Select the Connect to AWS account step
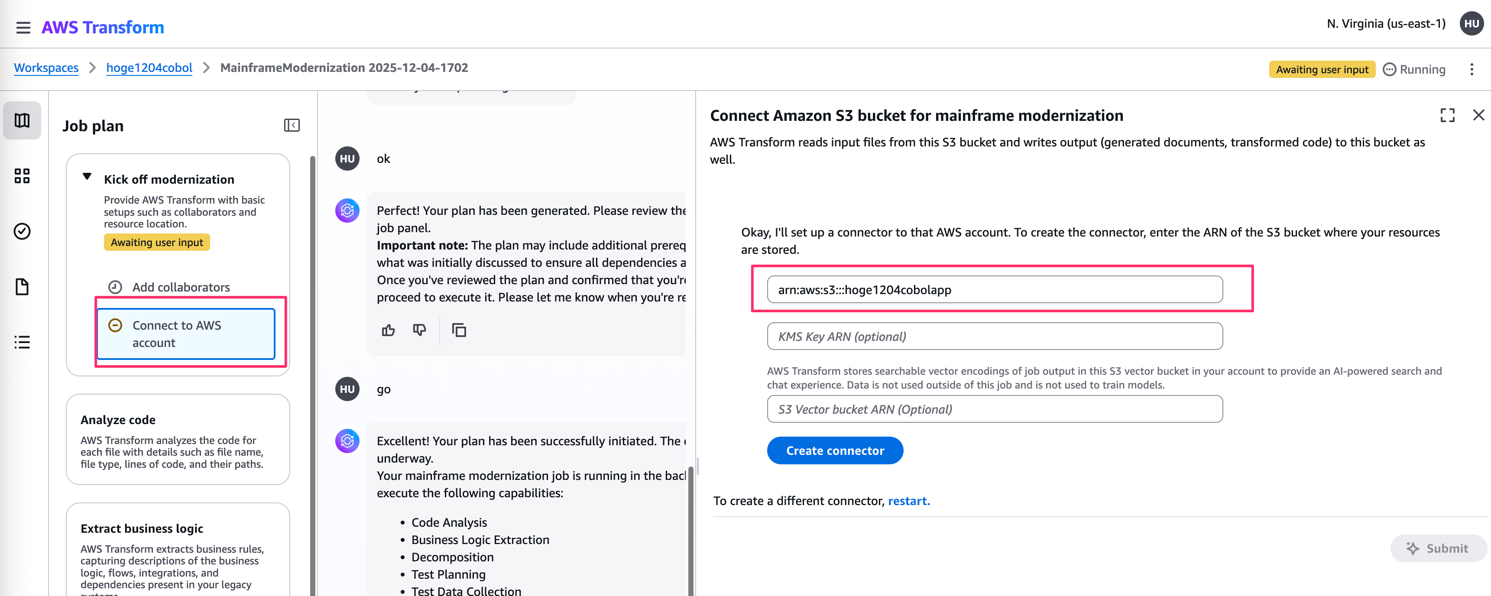 (x=185, y=334)
